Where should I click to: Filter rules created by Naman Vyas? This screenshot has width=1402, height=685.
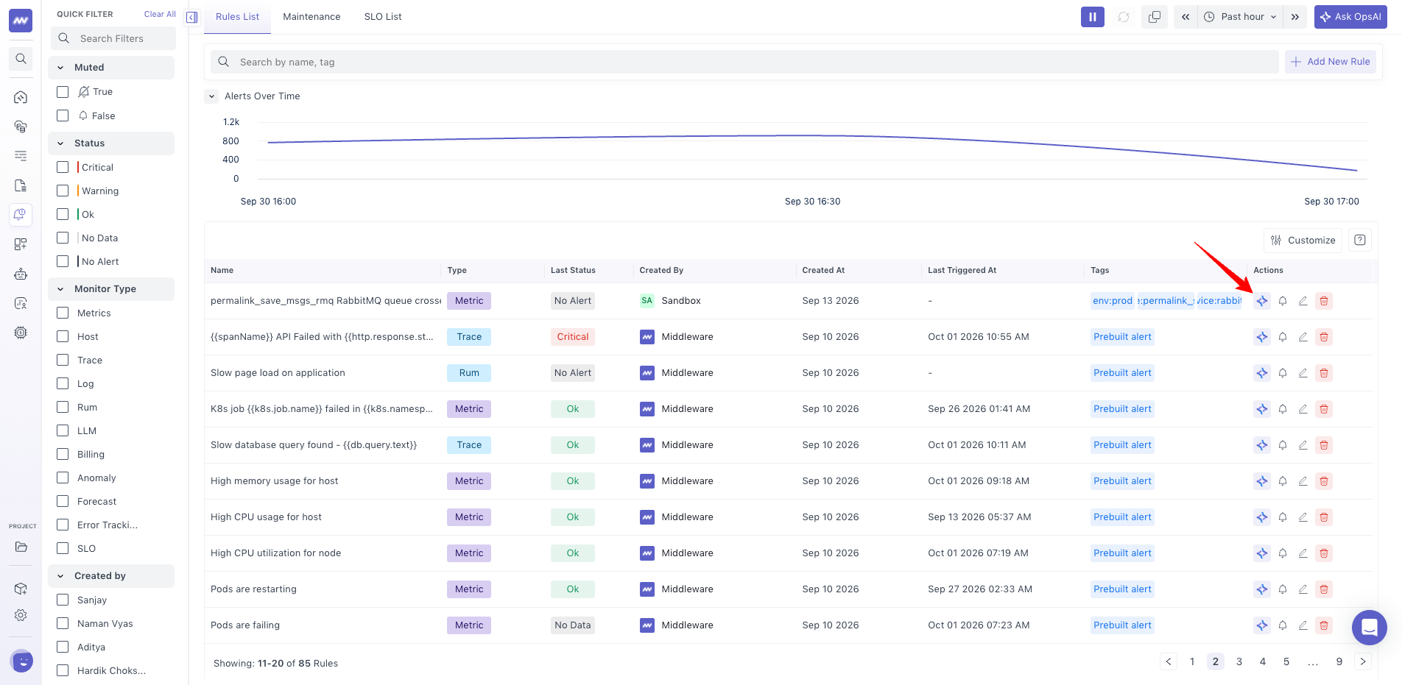coord(63,623)
